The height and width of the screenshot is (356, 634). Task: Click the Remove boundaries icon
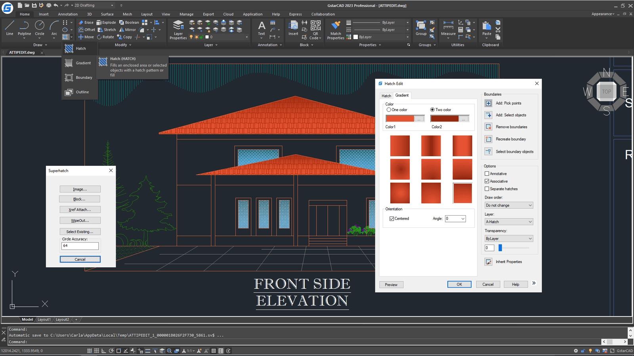tap(489, 127)
